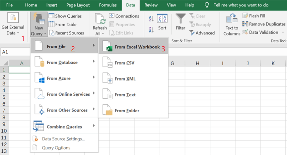Image resolution: width=287 pixels, height=155 pixels.
Task: Click the greyed-out Properties button
Action: click(122, 25)
